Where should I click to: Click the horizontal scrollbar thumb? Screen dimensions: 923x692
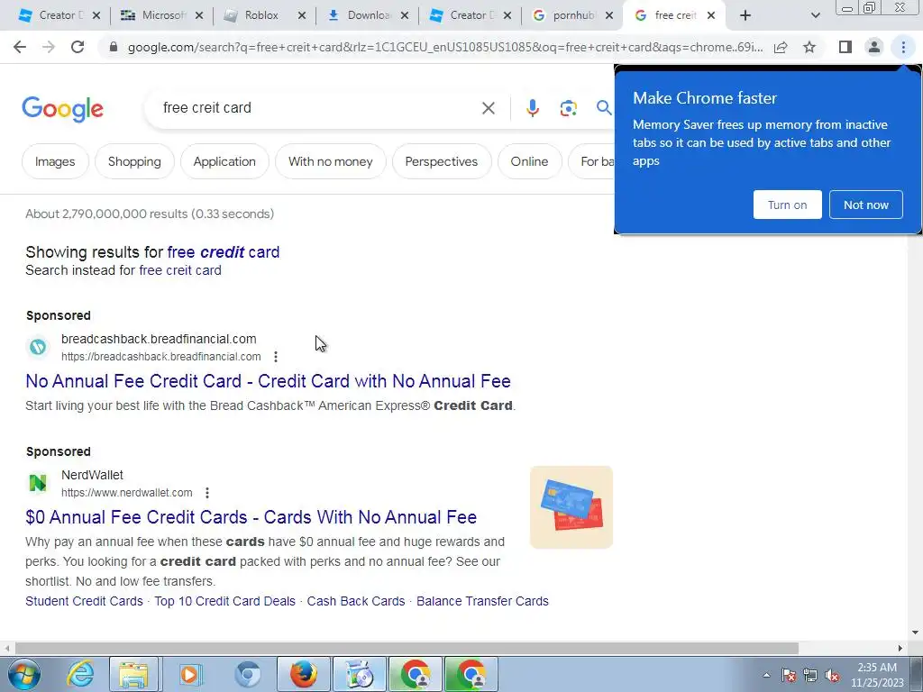click(x=407, y=648)
